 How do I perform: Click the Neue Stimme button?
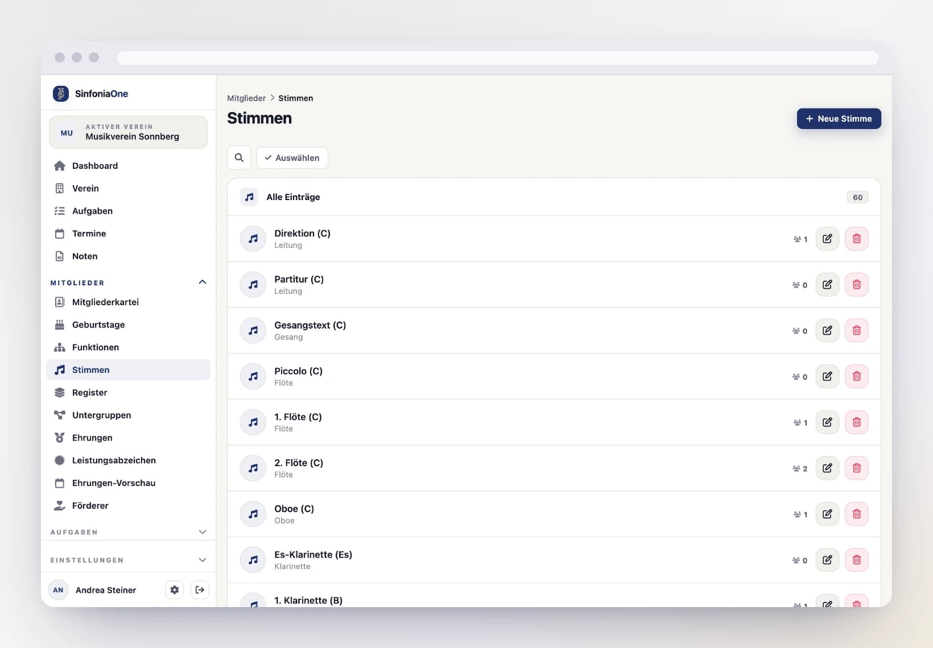pyautogui.click(x=839, y=119)
